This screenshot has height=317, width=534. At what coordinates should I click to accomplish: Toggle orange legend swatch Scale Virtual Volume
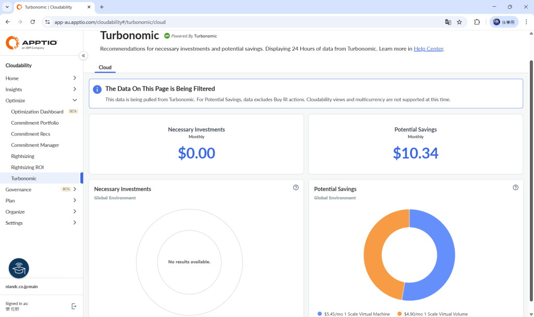pyautogui.click(x=399, y=314)
